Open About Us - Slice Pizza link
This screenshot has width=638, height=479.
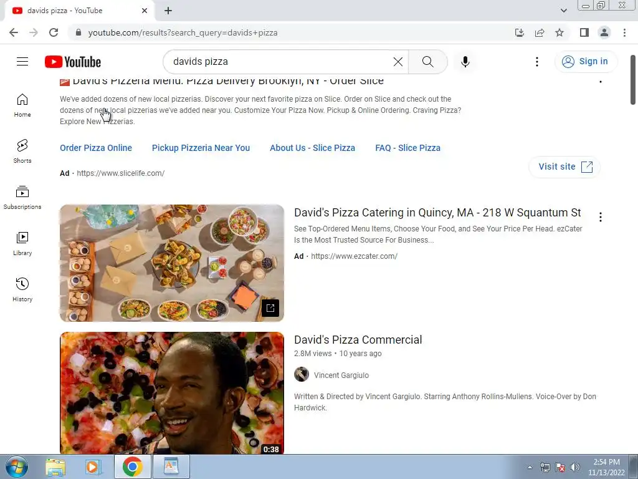point(313,148)
